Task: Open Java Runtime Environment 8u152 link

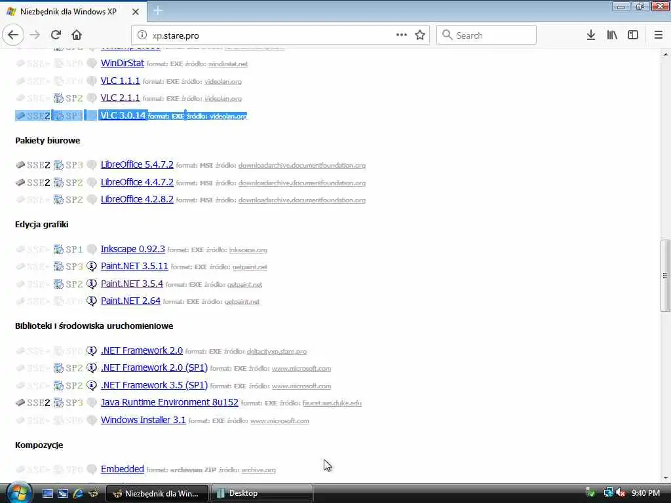Action: click(170, 403)
